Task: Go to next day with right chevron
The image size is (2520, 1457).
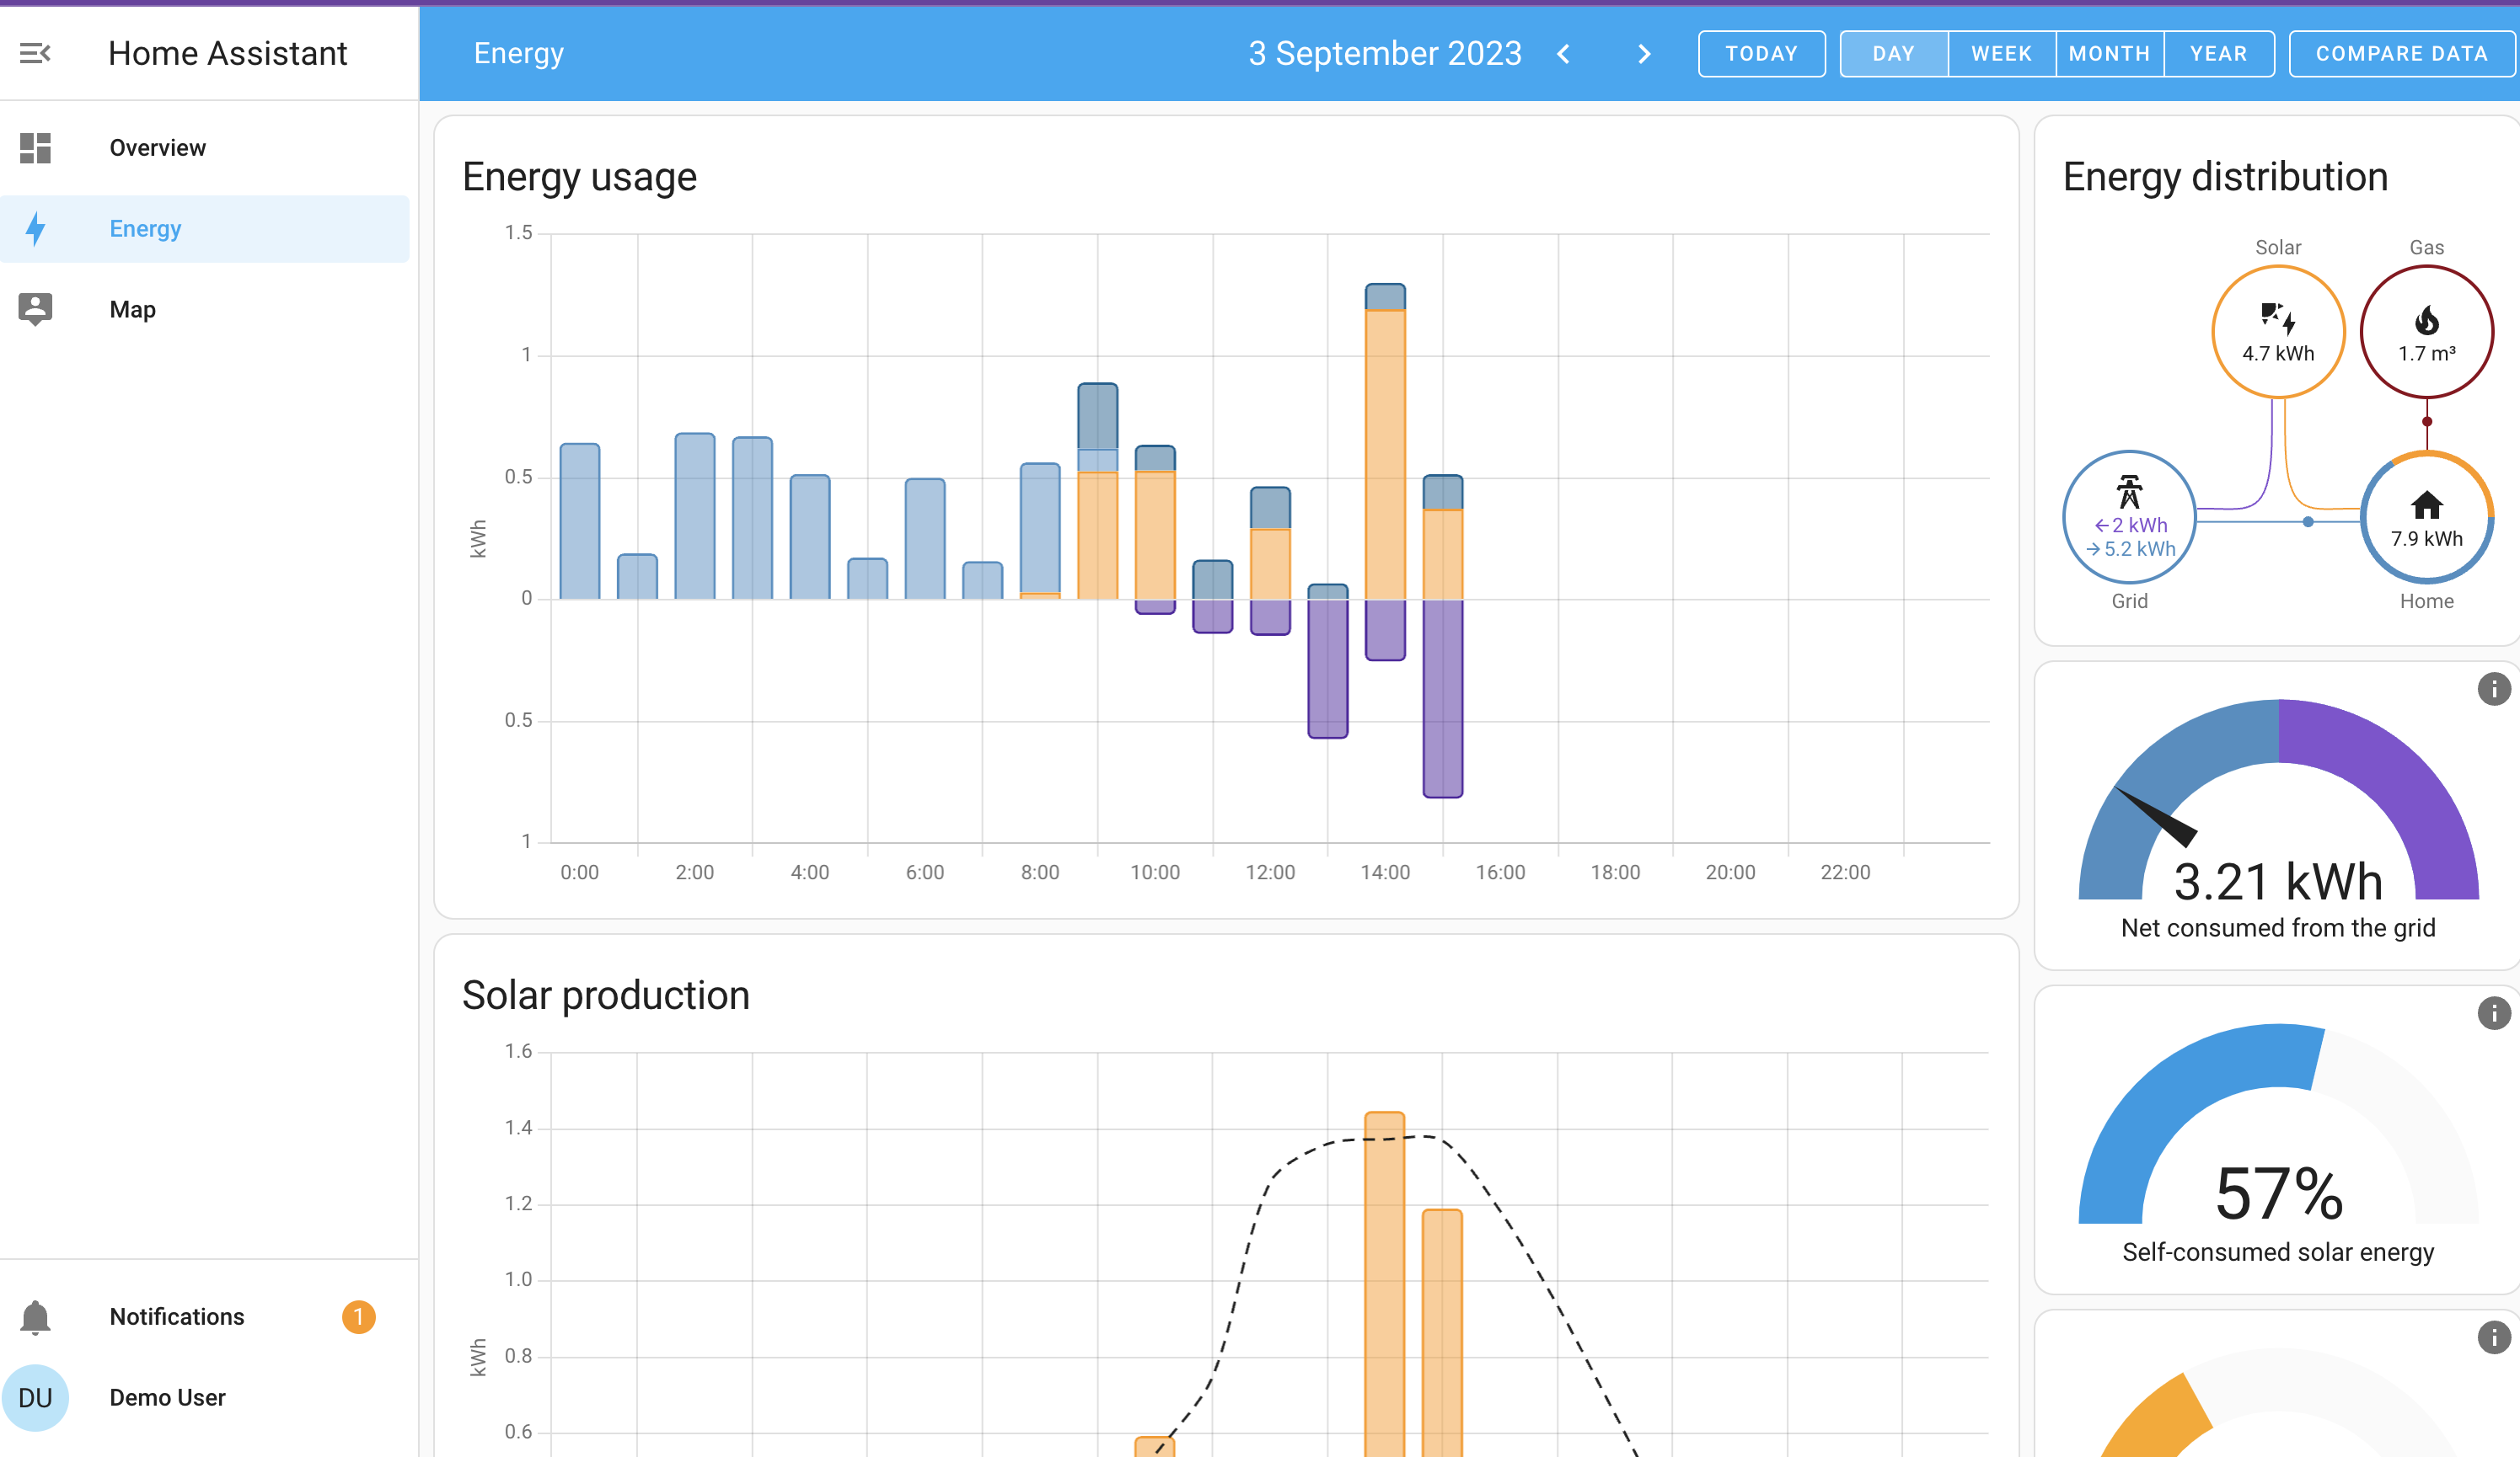Action: 1644,54
